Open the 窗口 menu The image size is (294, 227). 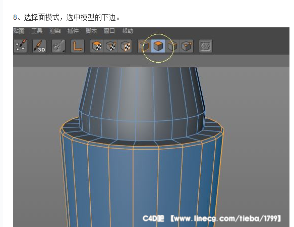coord(109,31)
